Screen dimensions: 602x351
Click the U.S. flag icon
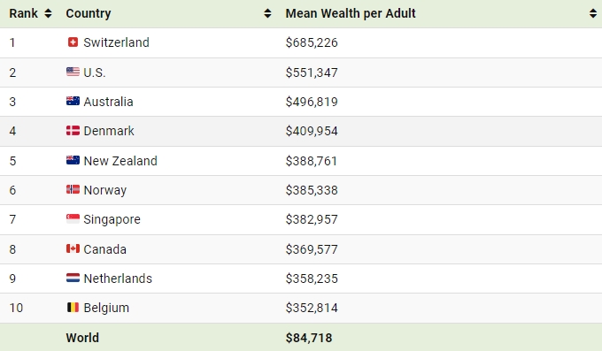(x=73, y=72)
